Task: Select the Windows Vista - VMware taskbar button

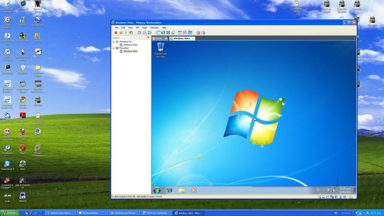Action: tap(189, 213)
